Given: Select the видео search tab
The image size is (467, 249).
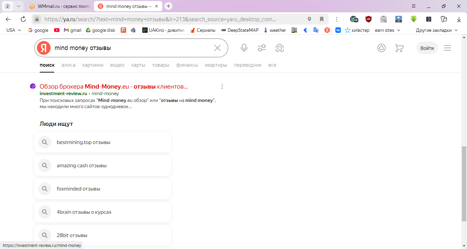Looking at the screenshot, I should 117,65.
